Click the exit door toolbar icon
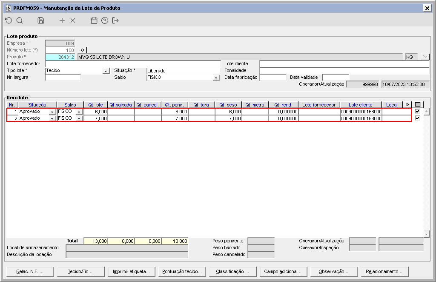The width and height of the screenshot is (436, 282). click(x=115, y=20)
